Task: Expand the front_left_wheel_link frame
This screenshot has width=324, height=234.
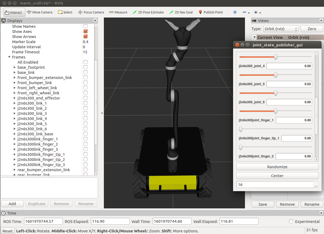Action: (15, 88)
